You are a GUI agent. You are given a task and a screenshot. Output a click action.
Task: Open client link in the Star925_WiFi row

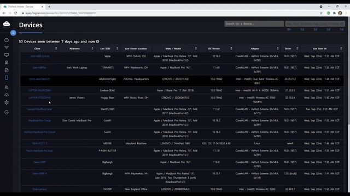(39, 109)
